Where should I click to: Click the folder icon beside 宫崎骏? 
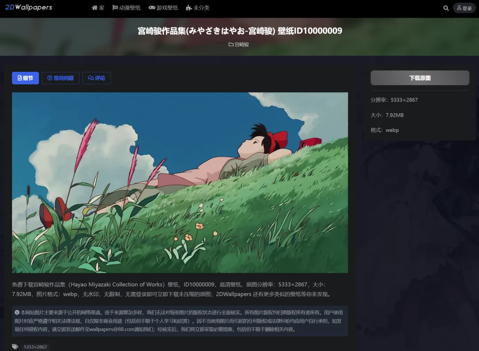pos(231,44)
